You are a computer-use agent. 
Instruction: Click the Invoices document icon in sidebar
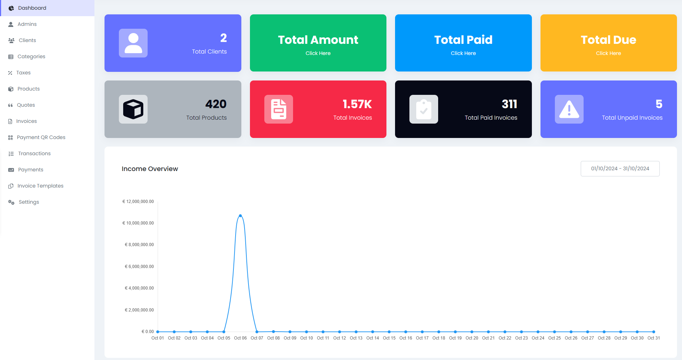click(x=10, y=121)
